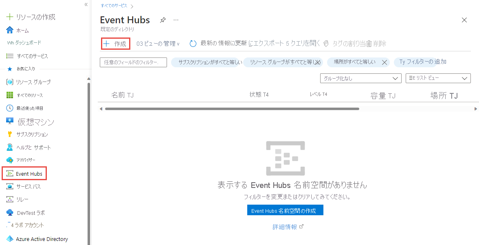The height and width of the screenshot is (245, 479).
Task: Open the DevTest ラボ icon
Action: pyautogui.click(x=10, y=212)
